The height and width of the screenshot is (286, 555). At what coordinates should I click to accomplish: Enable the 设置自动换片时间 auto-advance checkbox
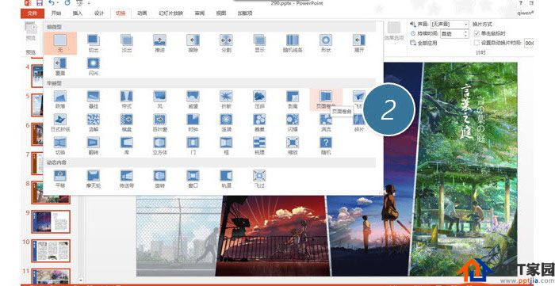pyautogui.click(x=477, y=43)
